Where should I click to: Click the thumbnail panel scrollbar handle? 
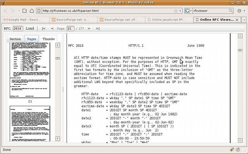tap(58, 58)
